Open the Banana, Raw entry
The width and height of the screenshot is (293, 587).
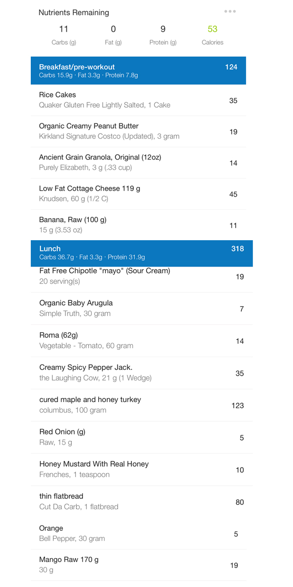(x=138, y=225)
